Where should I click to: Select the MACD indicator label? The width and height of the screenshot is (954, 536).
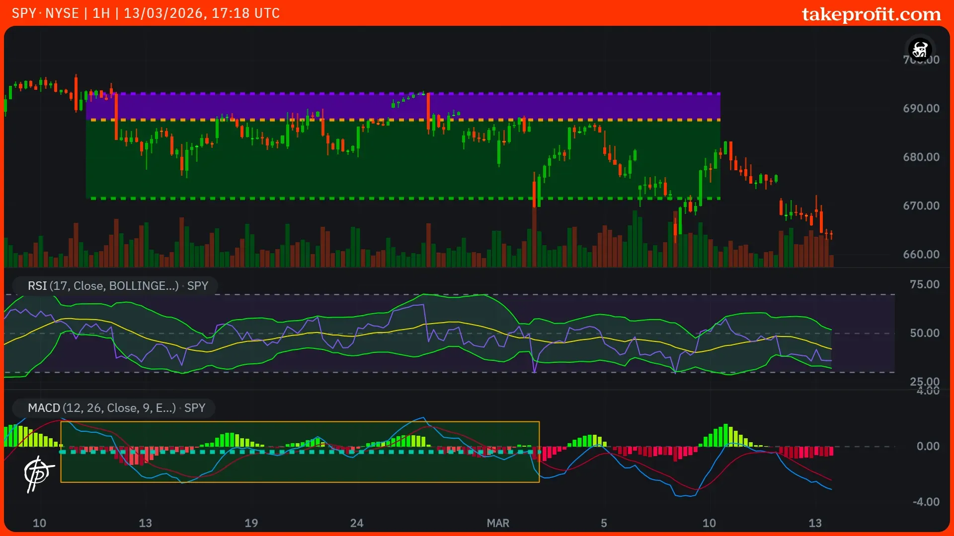116,408
